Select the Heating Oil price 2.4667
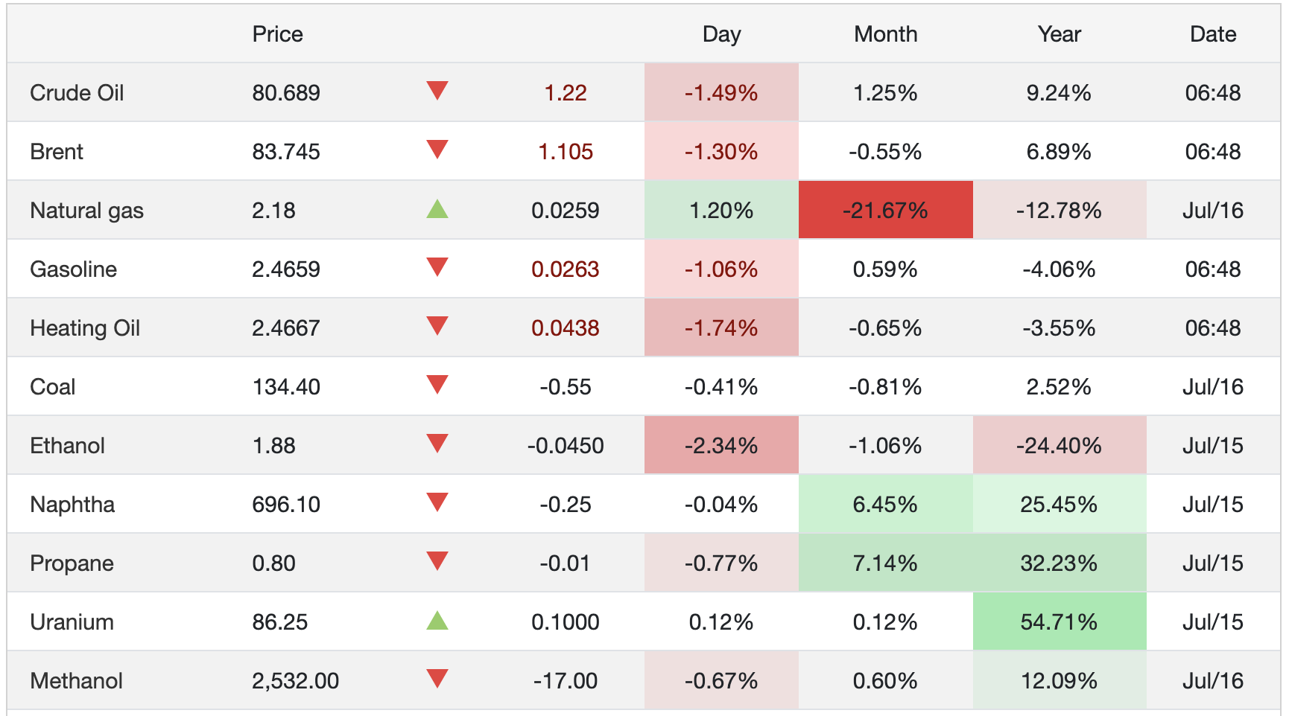Image resolution: width=1289 pixels, height=716 pixels. [x=286, y=328]
